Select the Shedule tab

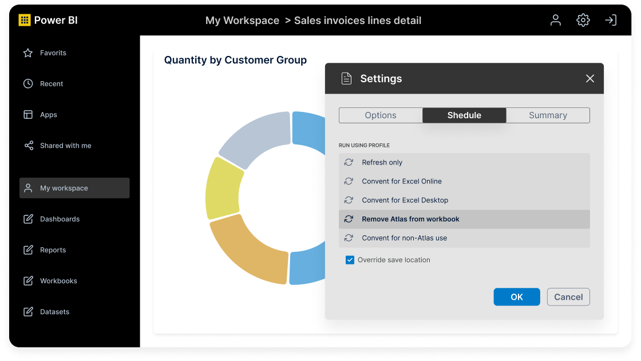pyautogui.click(x=464, y=115)
